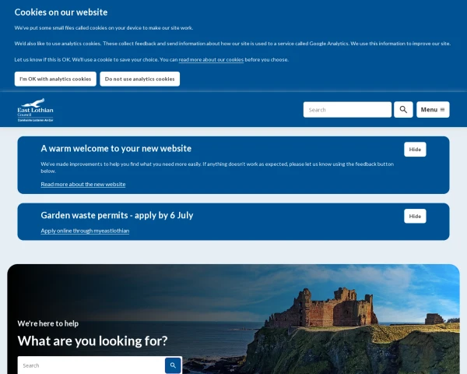The height and width of the screenshot is (374, 467).
Task: Hide the Garden waste permits banner
Action: (415, 217)
